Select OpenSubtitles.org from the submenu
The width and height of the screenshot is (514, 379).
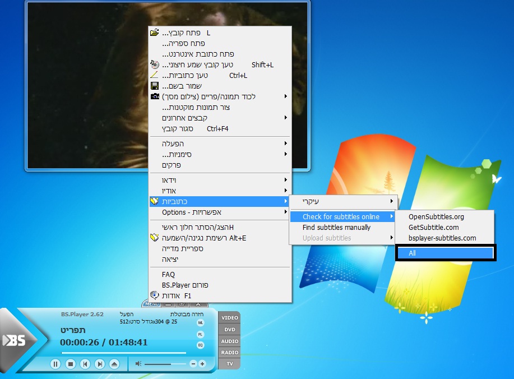(436, 216)
